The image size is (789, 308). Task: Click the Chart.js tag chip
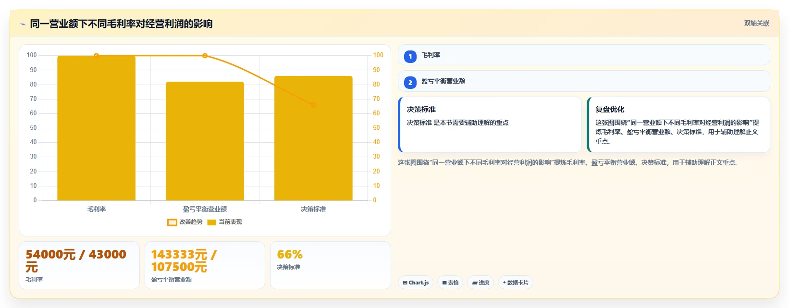click(416, 283)
